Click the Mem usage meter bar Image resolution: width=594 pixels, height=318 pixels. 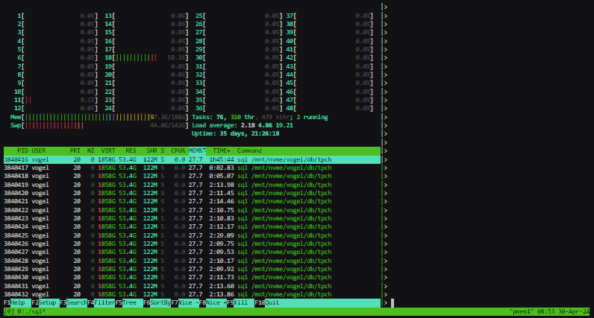pos(99,117)
